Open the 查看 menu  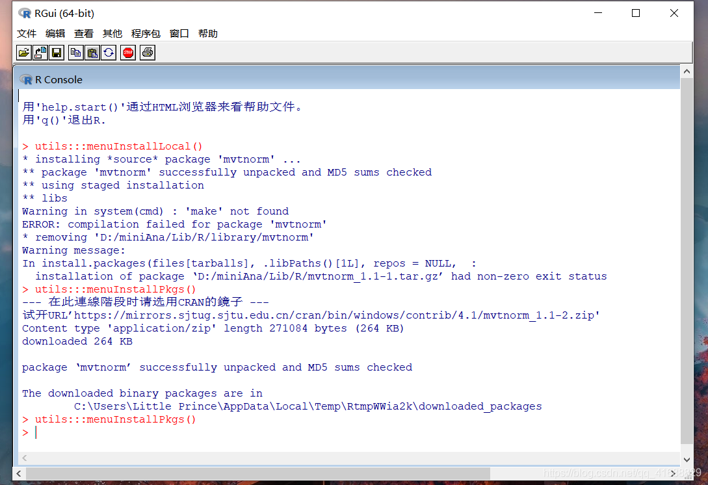tap(84, 33)
